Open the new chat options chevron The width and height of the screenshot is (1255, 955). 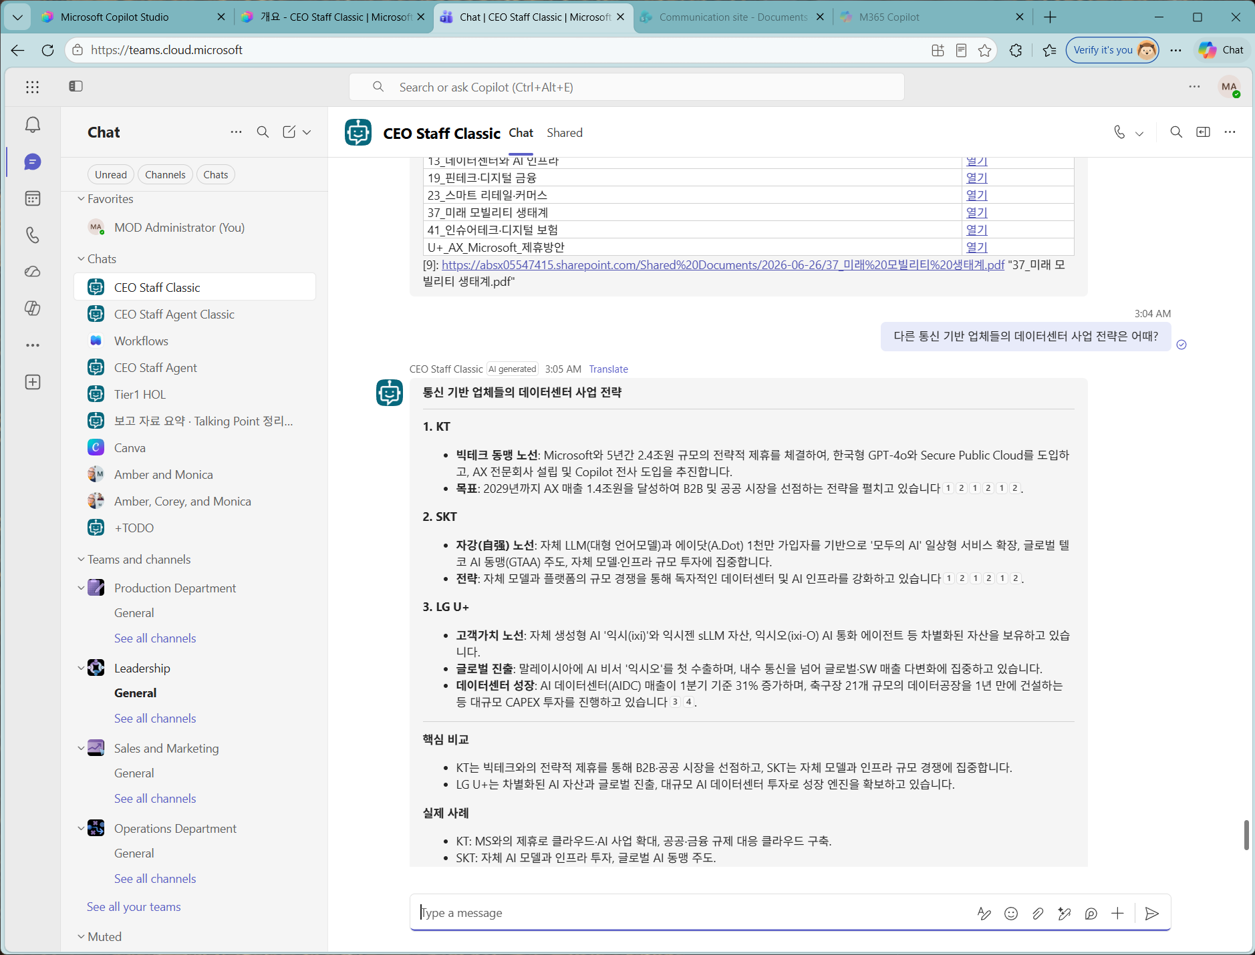[307, 132]
